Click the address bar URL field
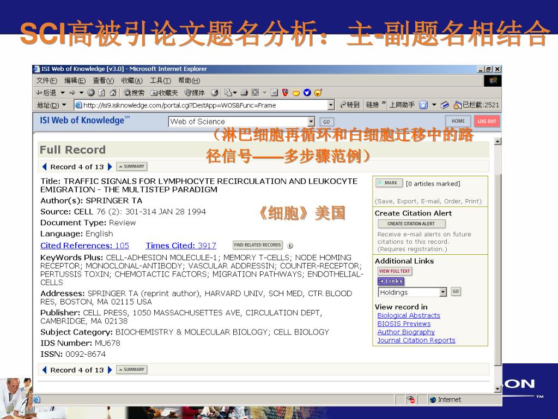Viewport: 558px width, 419px height. pyautogui.click(x=201, y=105)
